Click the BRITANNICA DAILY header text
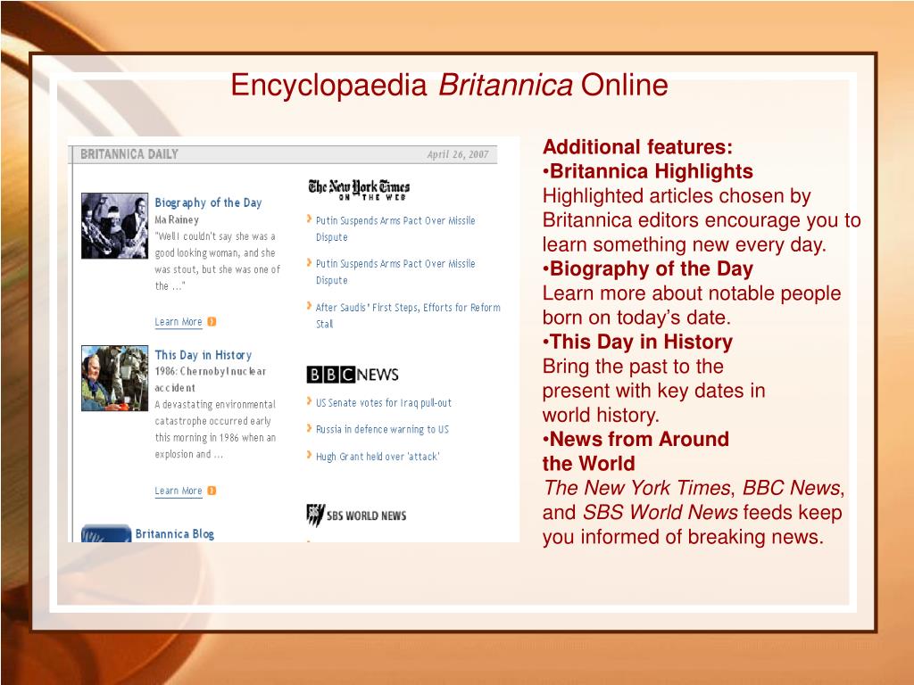914x685 pixels. pyautogui.click(x=129, y=154)
